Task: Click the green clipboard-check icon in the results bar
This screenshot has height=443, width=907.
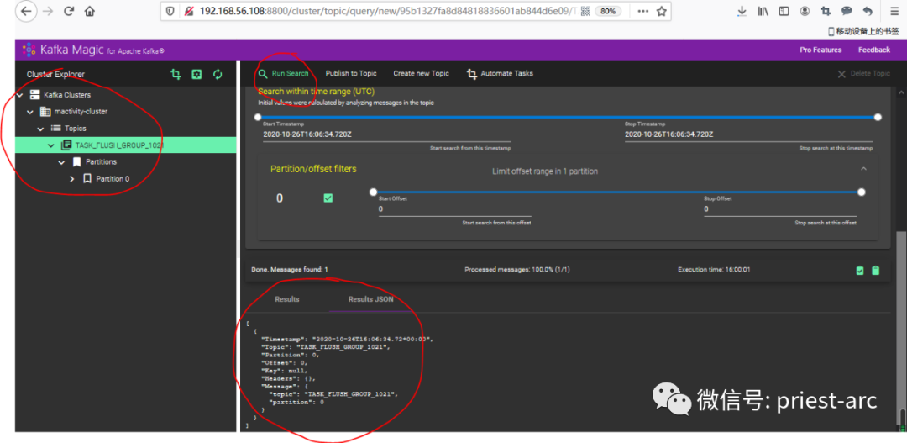Action: [x=860, y=271]
